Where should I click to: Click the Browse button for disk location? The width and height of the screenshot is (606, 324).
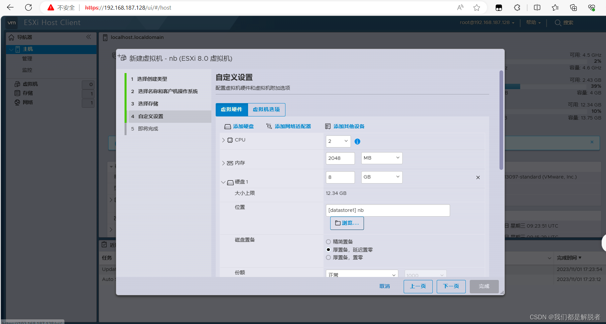347,223
